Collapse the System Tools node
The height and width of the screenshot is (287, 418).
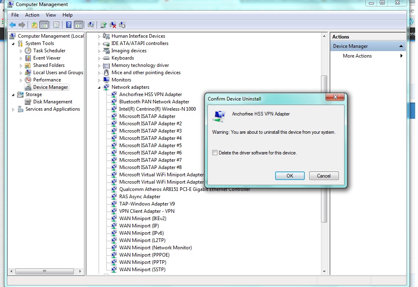click(13, 44)
